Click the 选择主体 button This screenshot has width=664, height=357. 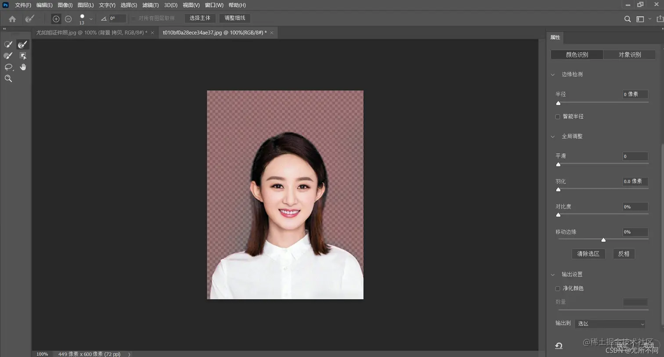tap(200, 18)
